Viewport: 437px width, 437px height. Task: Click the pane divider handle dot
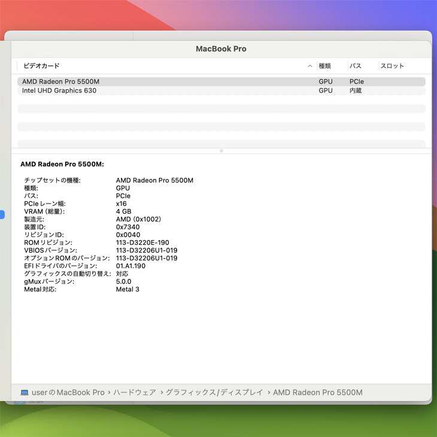221,151
